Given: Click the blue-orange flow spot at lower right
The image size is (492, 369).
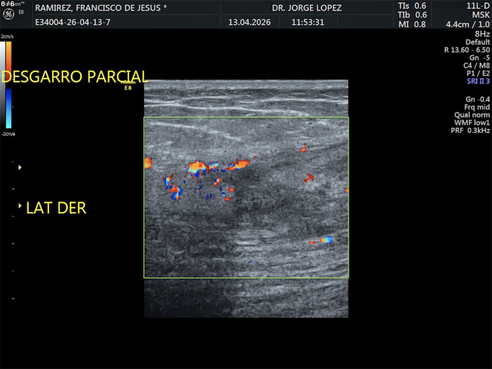Looking at the screenshot, I should [327, 240].
